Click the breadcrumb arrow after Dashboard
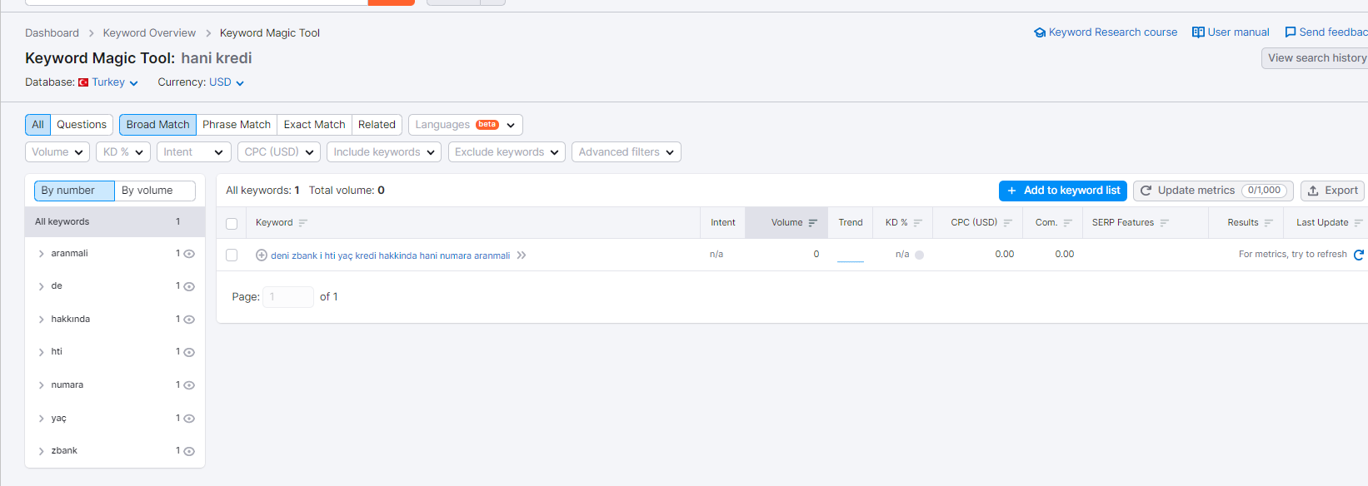The height and width of the screenshot is (486, 1368). (92, 33)
